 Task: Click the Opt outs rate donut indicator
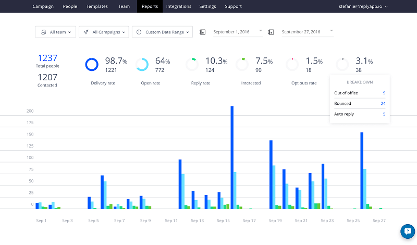tap(292, 64)
